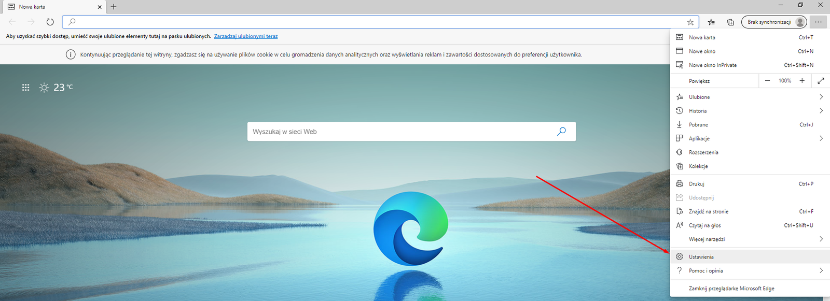Screen dimensions: 830x301
Task: Open the apps grid launcher icon
Action: point(25,88)
